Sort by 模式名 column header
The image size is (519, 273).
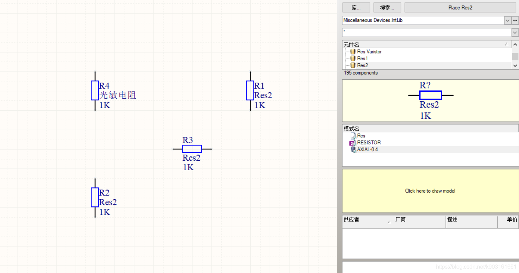430,129
